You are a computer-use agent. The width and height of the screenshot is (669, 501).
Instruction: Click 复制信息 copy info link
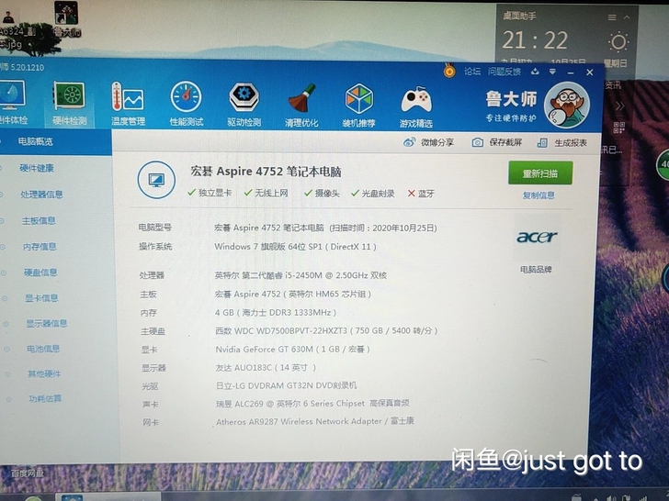pyautogui.click(x=539, y=195)
